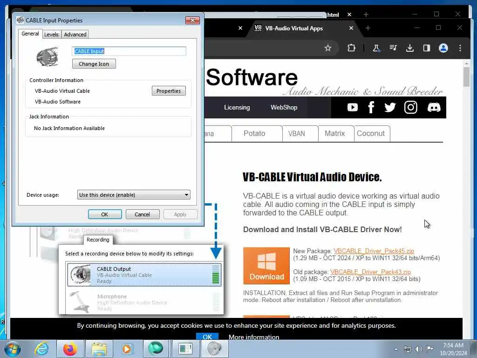This screenshot has width=477, height=358.
Task: Click the 'VB-Audio Virtual Cable' controller text
Action: (62, 91)
